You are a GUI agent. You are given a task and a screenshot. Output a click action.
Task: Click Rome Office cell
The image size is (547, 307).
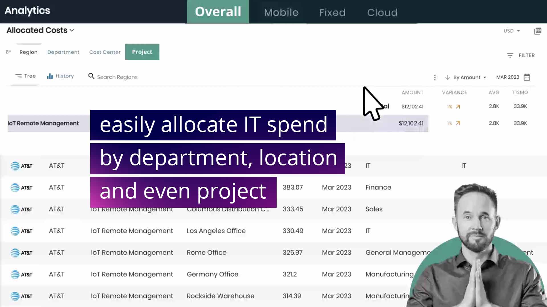pos(207,252)
